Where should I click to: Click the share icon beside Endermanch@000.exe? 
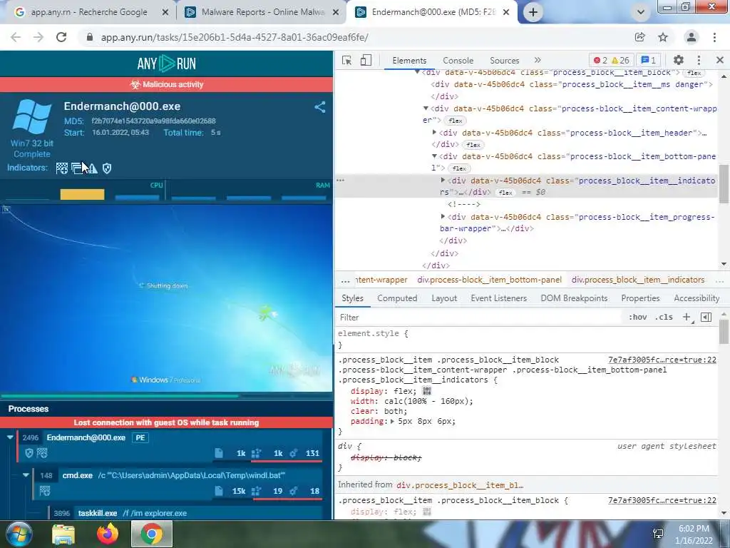[320, 107]
